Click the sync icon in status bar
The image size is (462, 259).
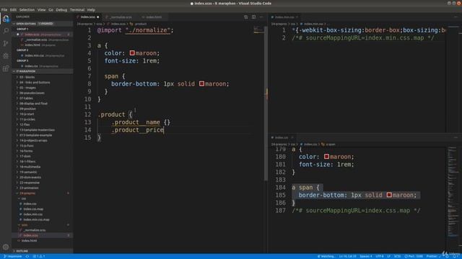click(27, 256)
